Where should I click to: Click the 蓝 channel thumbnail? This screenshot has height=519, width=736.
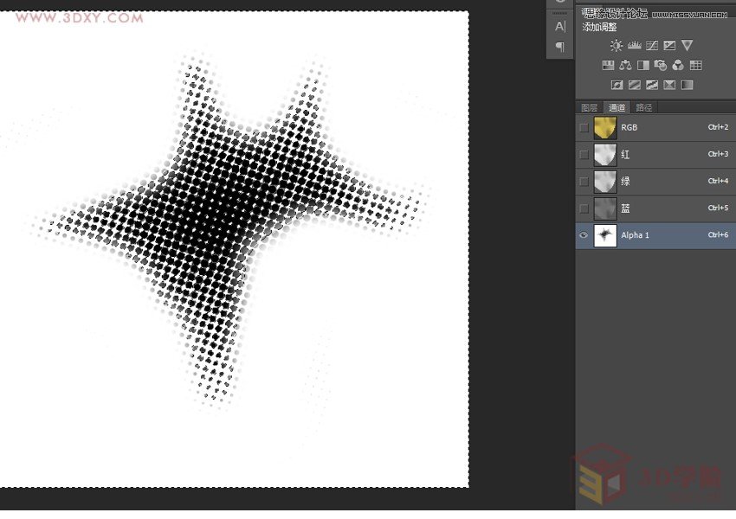point(605,208)
